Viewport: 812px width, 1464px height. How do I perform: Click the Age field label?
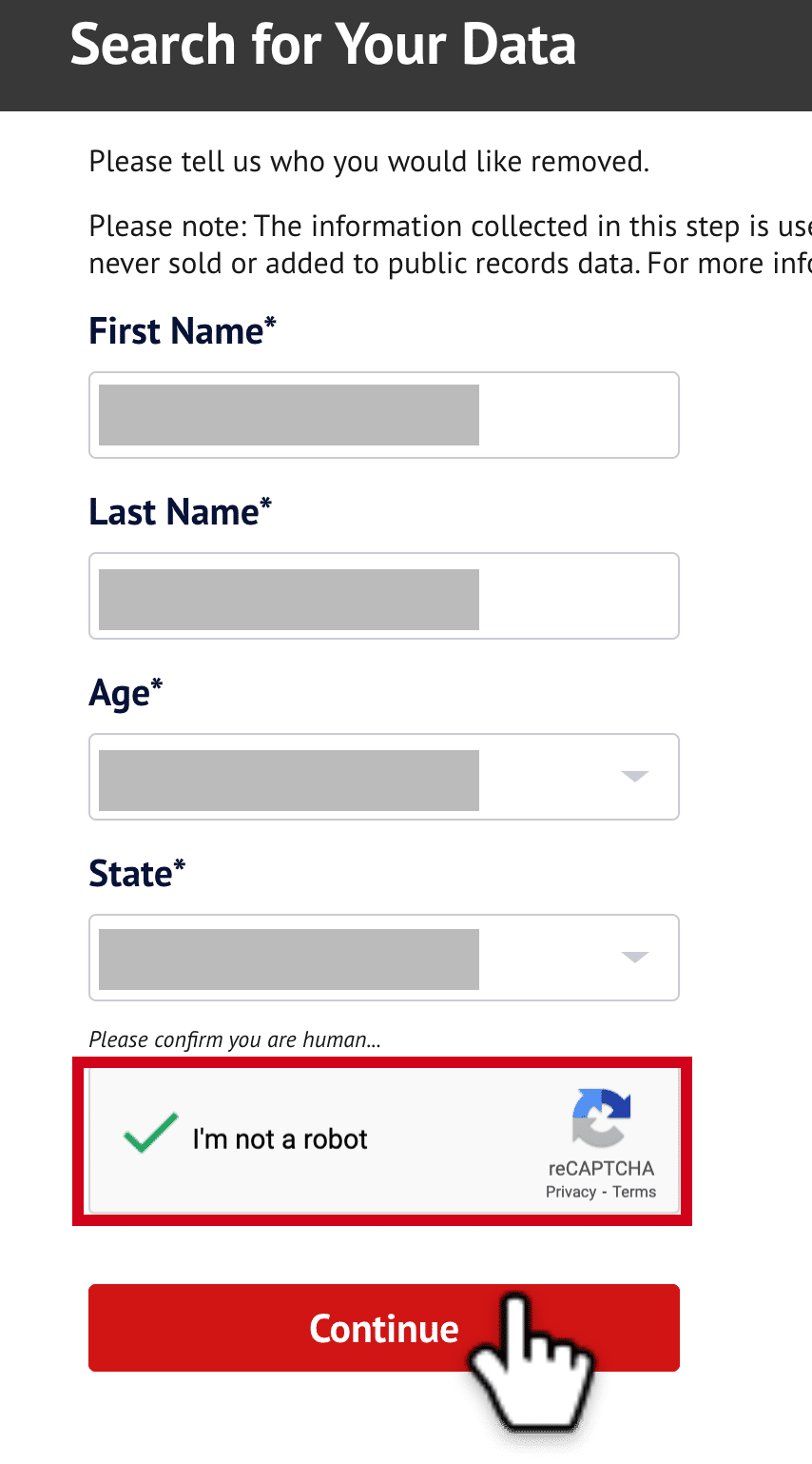pyautogui.click(x=126, y=695)
